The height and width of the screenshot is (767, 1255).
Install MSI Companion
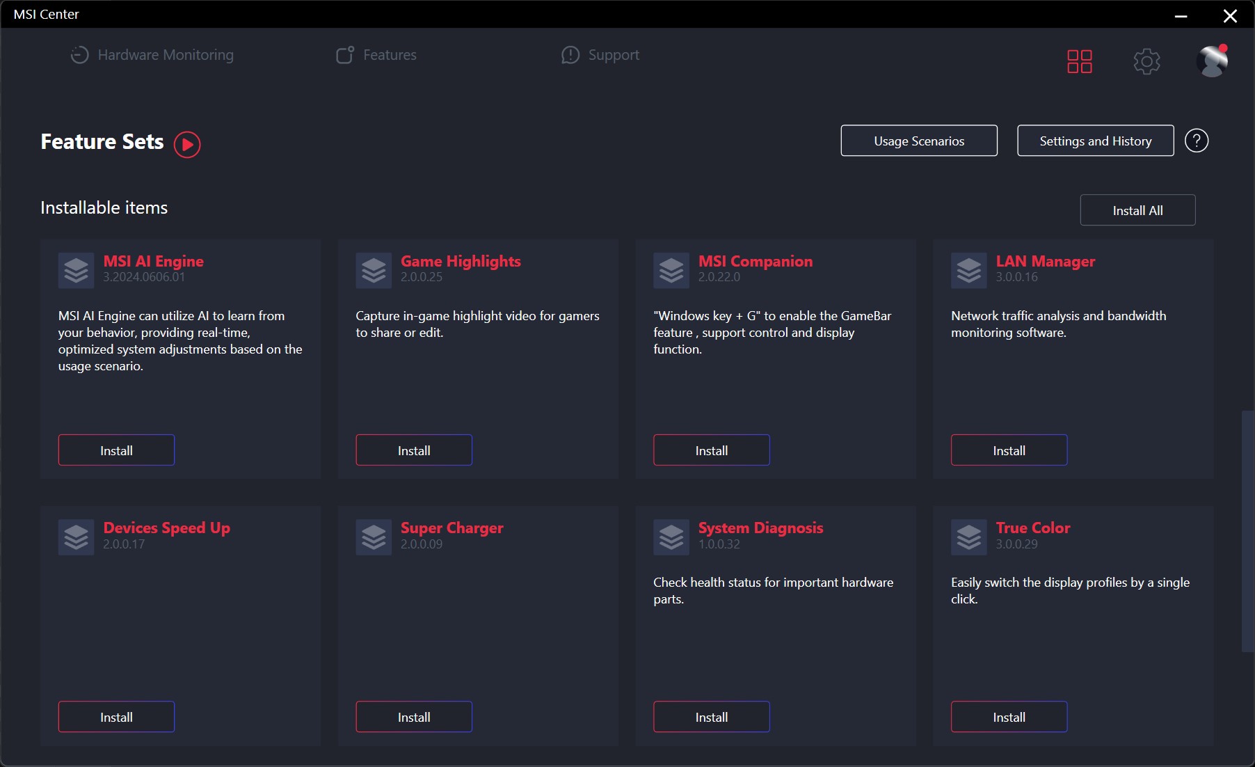coord(711,450)
